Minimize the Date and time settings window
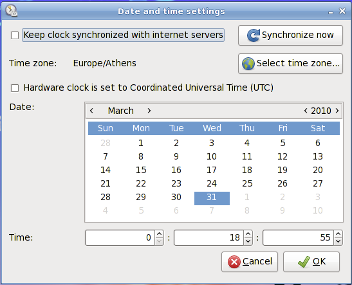 [331, 12]
